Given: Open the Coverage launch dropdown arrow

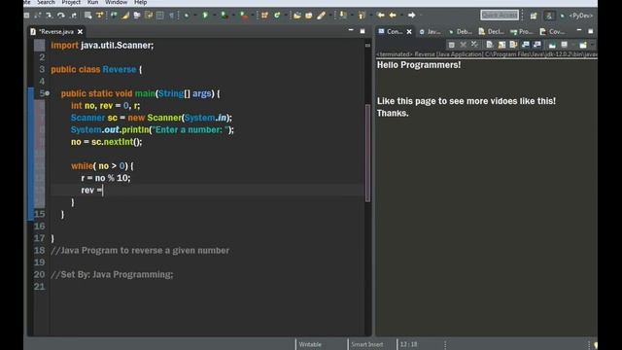Looking at the screenshot, I should click(x=233, y=16).
